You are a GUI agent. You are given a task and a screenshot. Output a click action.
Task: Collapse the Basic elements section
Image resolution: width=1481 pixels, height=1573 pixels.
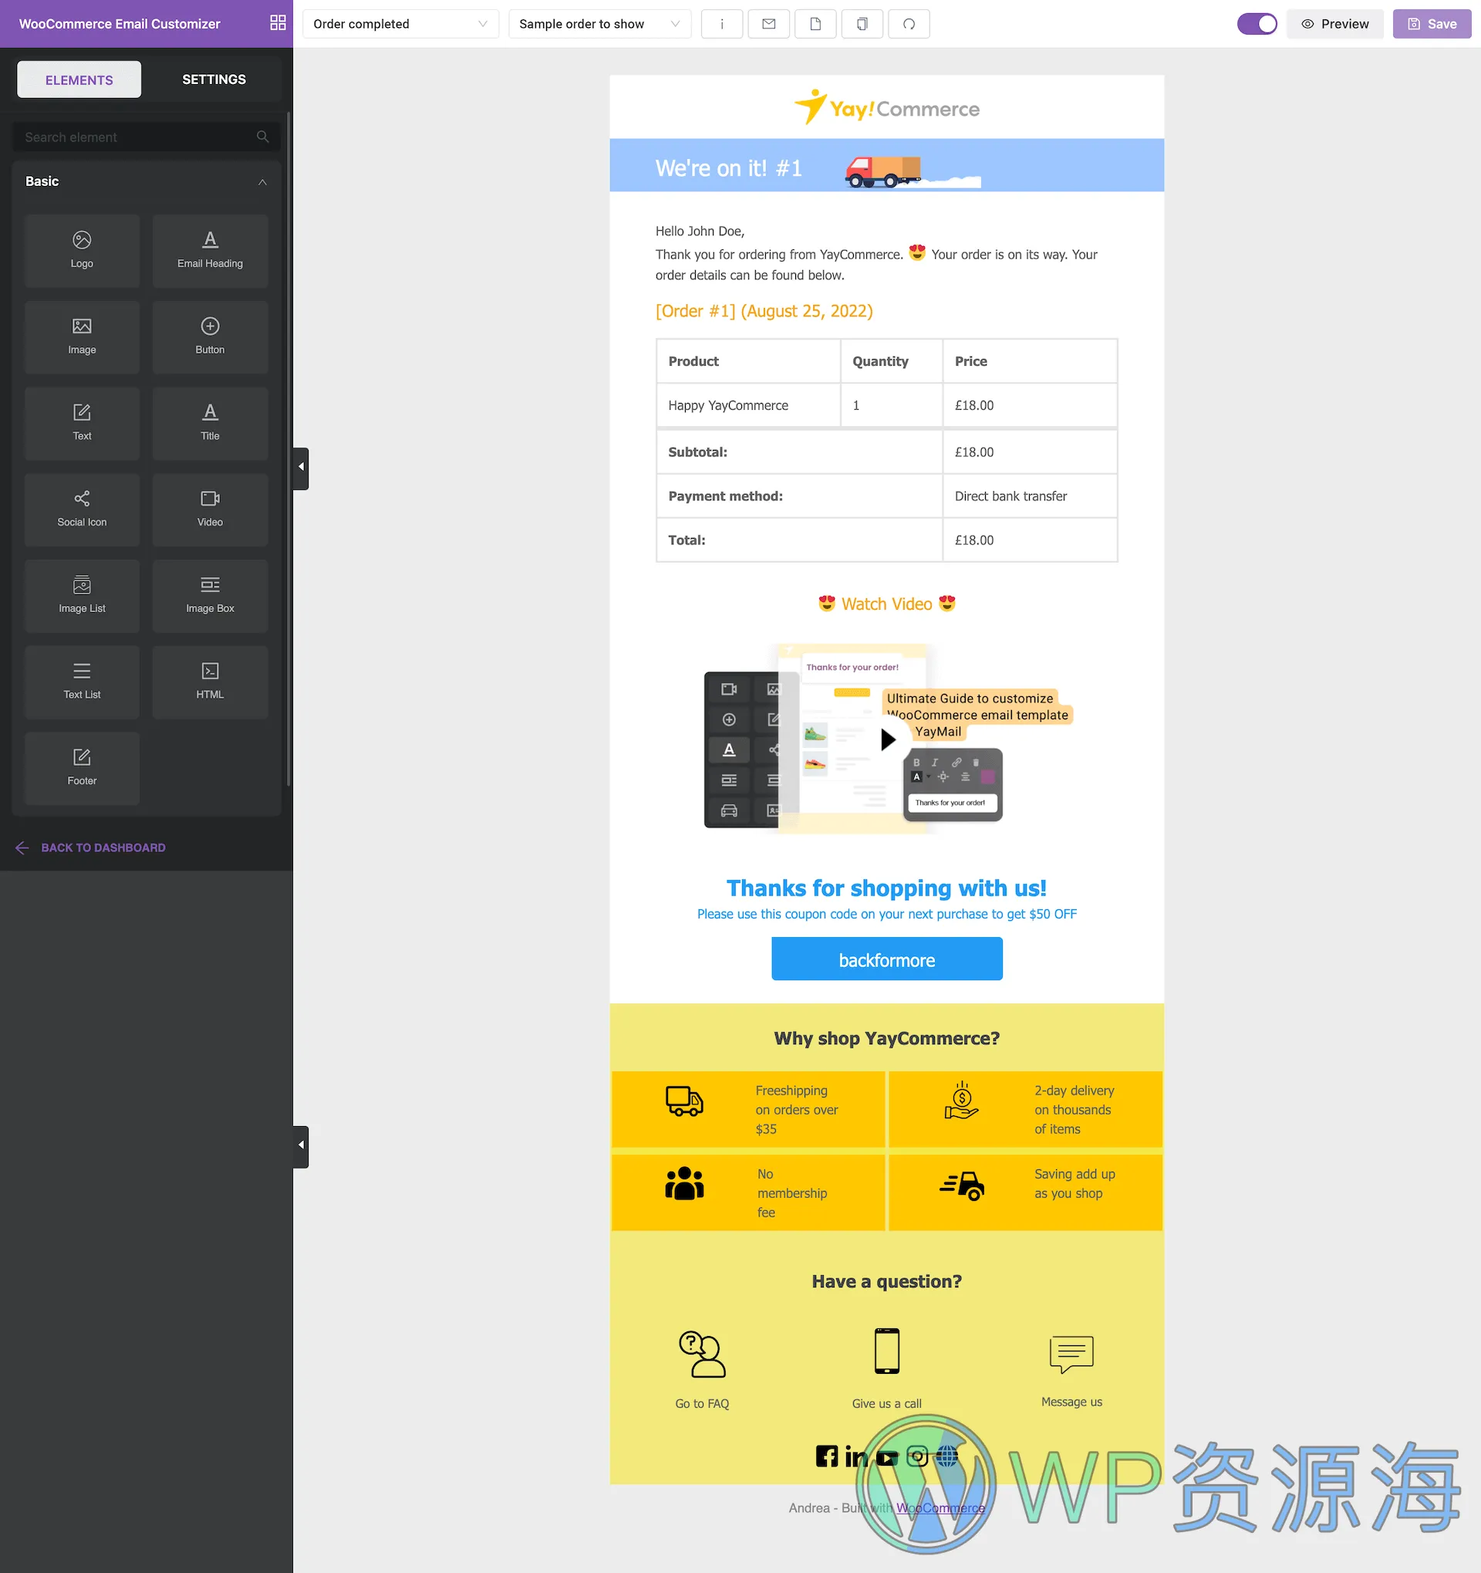pyautogui.click(x=262, y=182)
